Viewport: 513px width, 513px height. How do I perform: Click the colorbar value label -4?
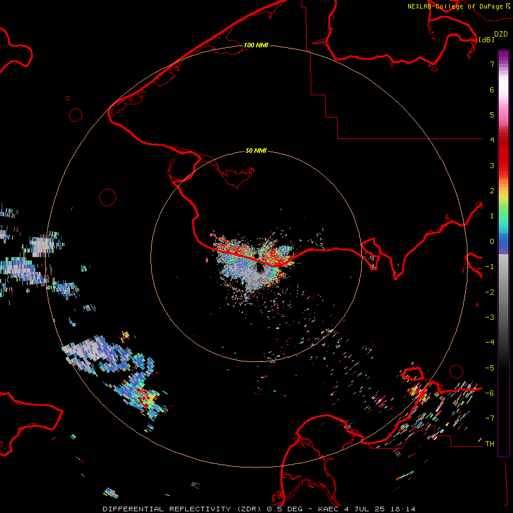pyautogui.click(x=490, y=343)
